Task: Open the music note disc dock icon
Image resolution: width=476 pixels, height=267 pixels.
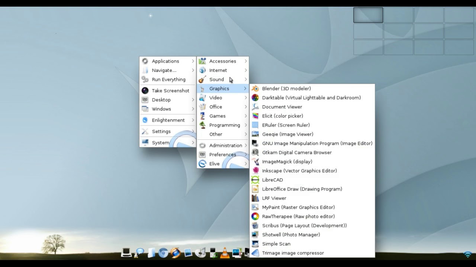Action: 200,253
